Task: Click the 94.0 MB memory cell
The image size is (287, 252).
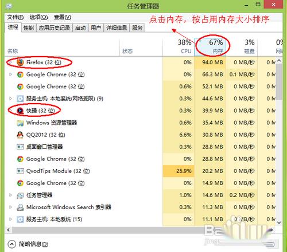Action: pos(210,62)
